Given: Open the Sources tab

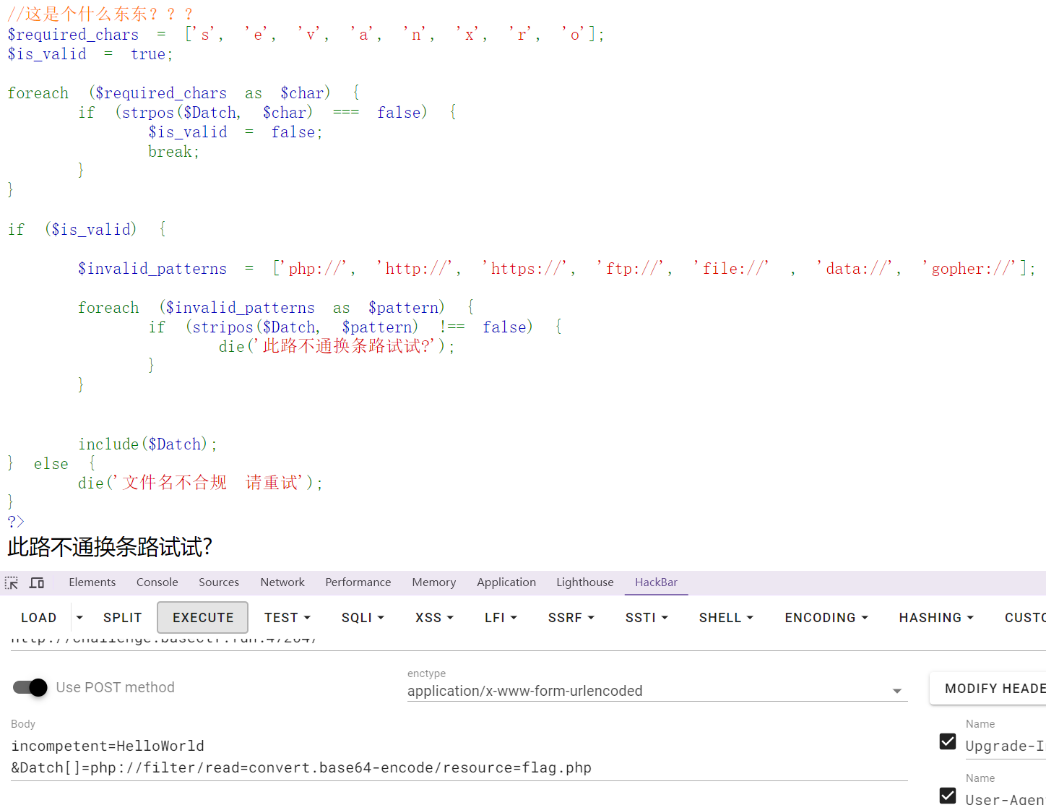Looking at the screenshot, I should coord(219,582).
